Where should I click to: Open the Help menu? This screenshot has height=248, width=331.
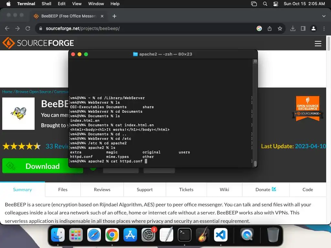coord(115,4)
